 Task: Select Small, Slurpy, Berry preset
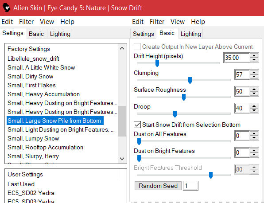[33, 156]
